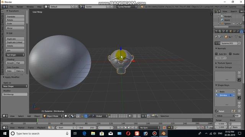Open the 3D view Add menu
The width and height of the screenshot is (245, 137).
29,116
